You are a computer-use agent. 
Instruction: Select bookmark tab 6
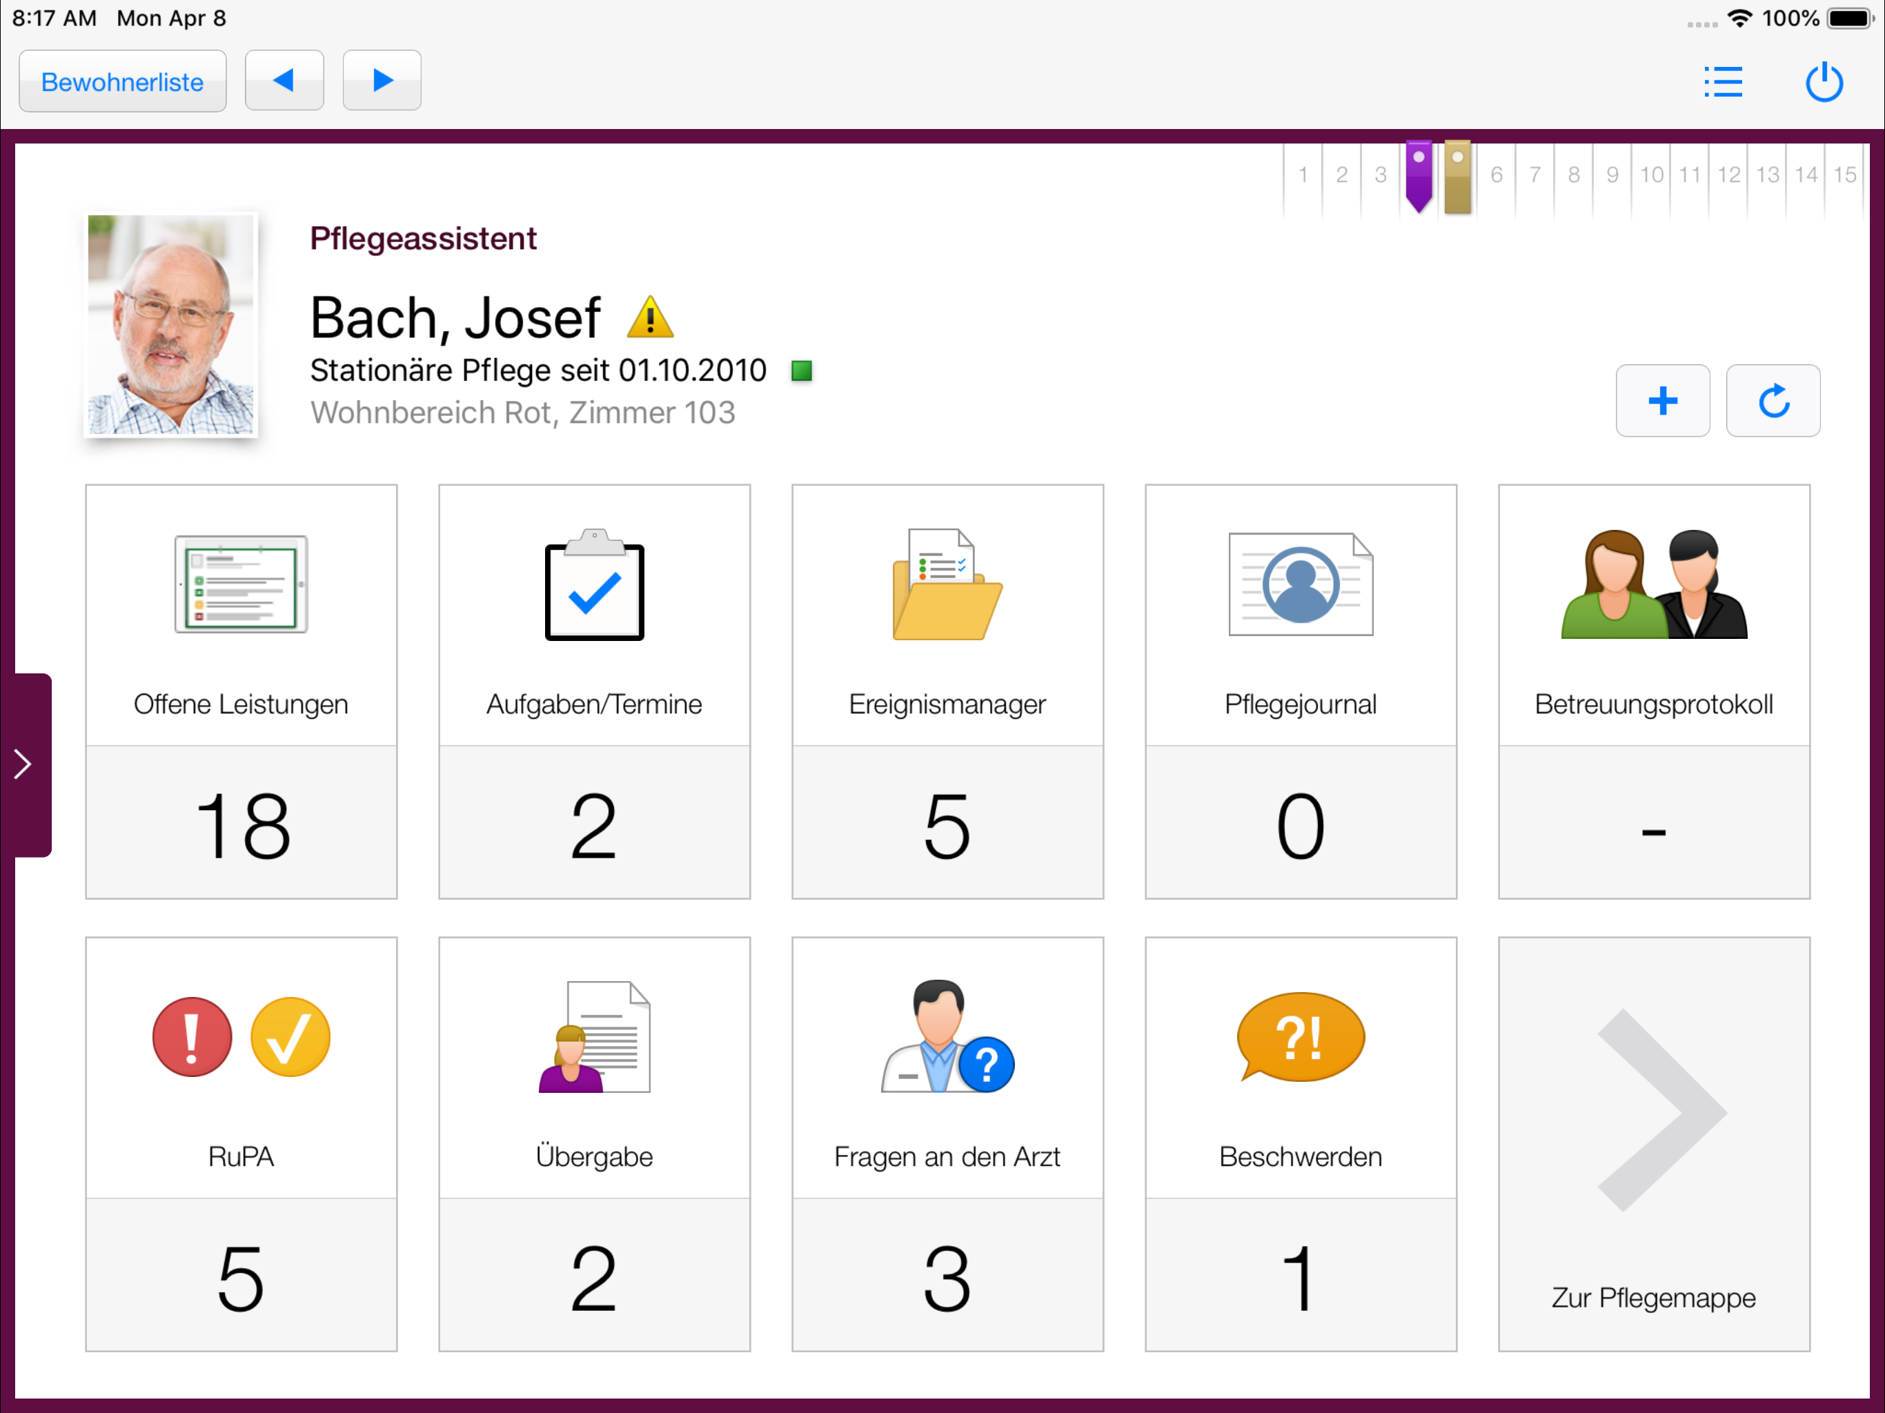[1497, 175]
